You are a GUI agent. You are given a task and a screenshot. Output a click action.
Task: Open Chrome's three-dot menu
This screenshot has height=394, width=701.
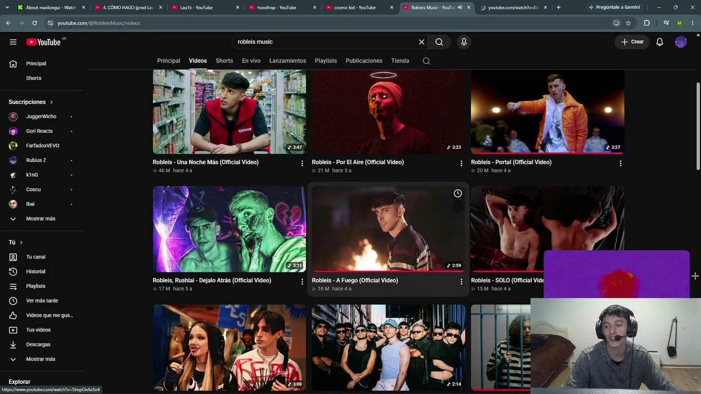pos(692,23)
